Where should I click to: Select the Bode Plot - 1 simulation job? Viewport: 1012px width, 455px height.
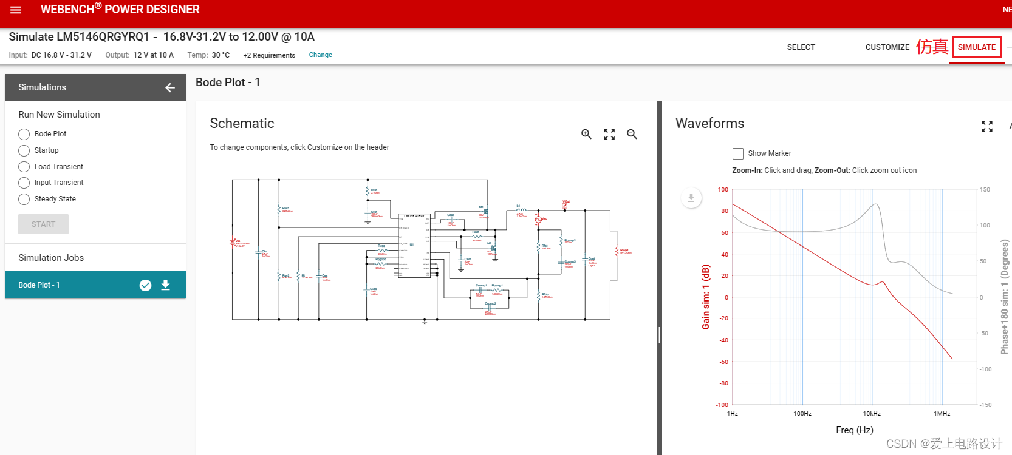pyautogui.click(x=95, y=285)
